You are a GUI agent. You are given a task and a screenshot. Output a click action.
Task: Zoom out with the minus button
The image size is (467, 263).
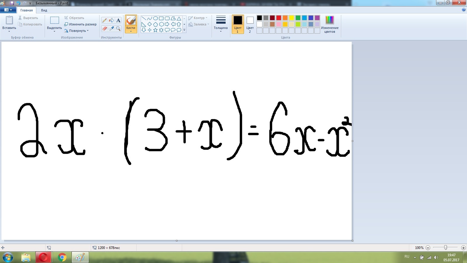tap(428, 248)
